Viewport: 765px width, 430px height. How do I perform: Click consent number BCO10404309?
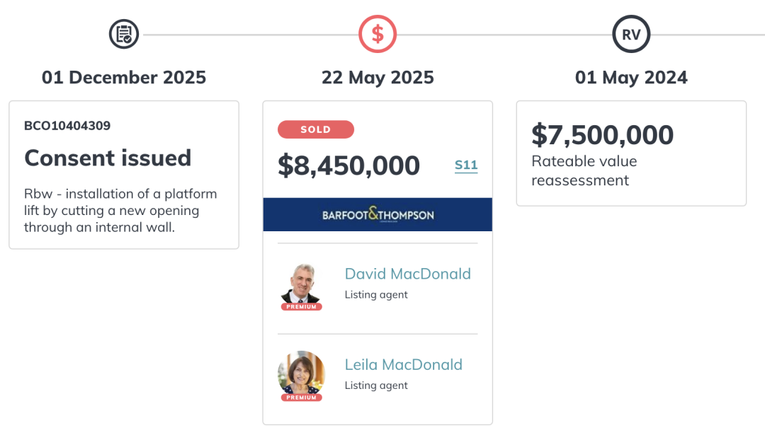[67, 126]
